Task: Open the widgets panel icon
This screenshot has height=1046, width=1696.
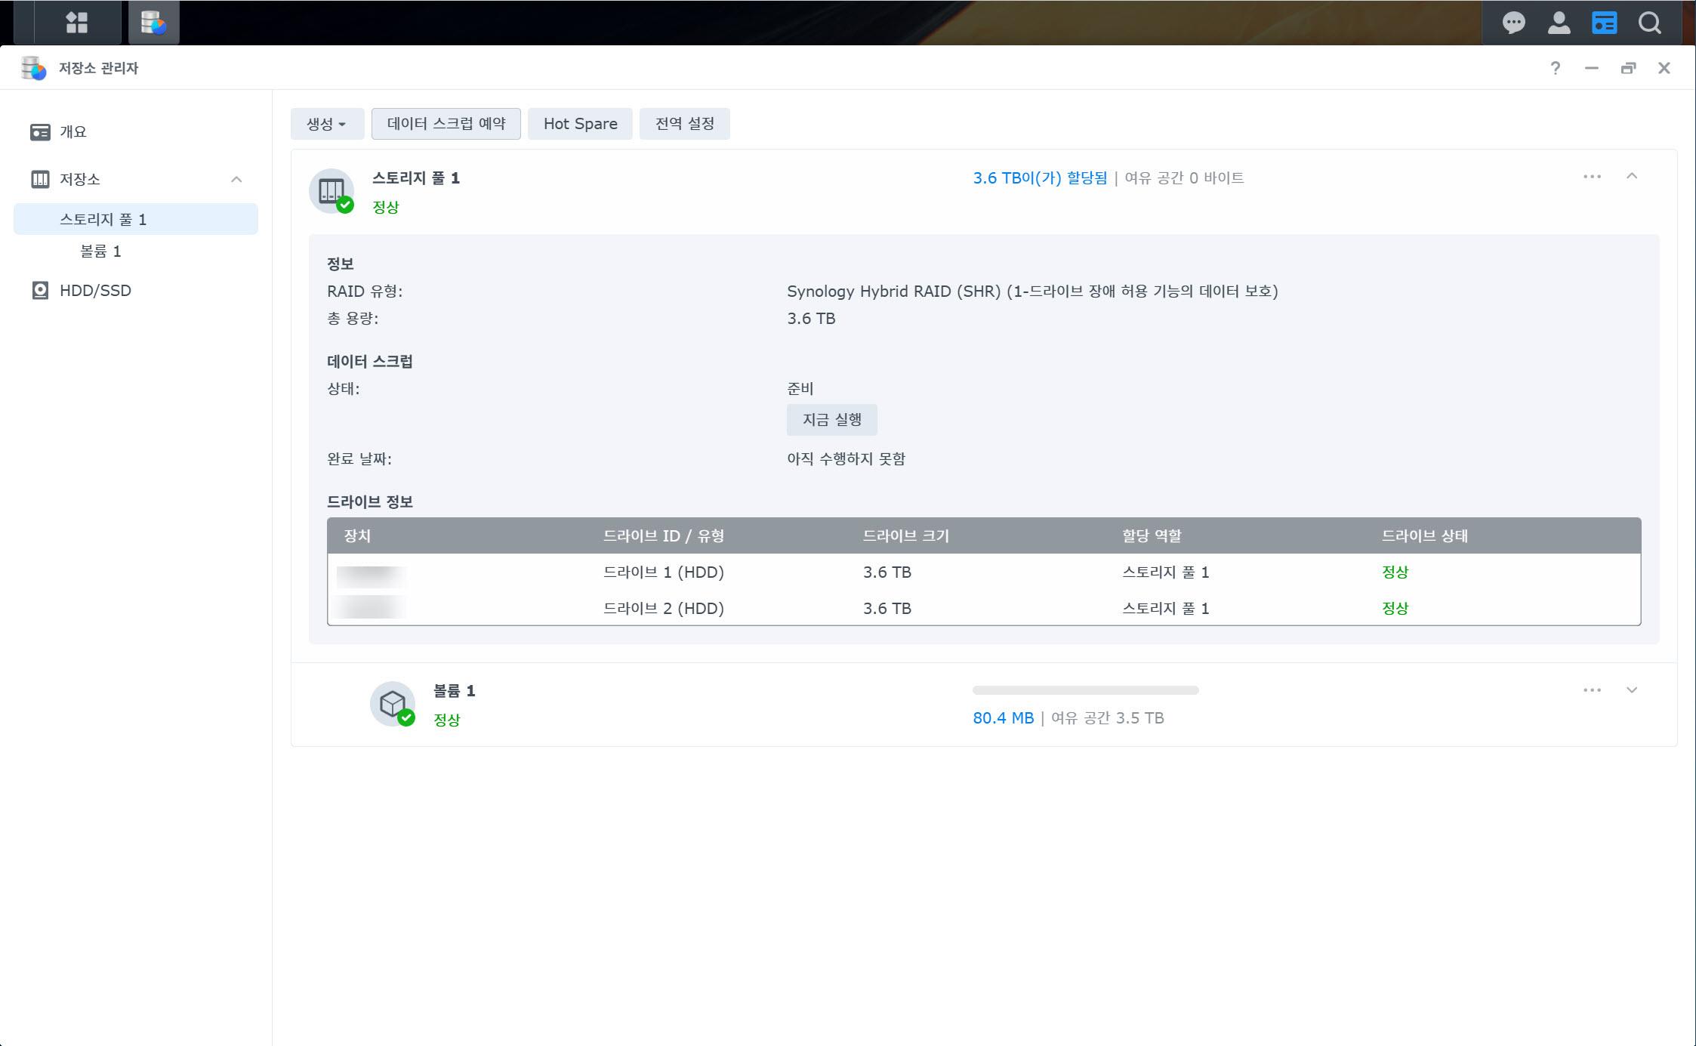Action: [1604, 23]
